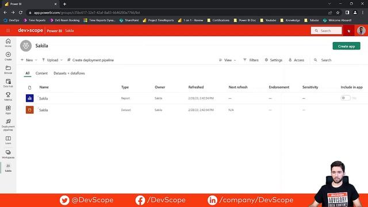The height and width of the screenshot is (207, 368).
Task: Sort by the Owner column header
Action: click(x=160, y=87)
